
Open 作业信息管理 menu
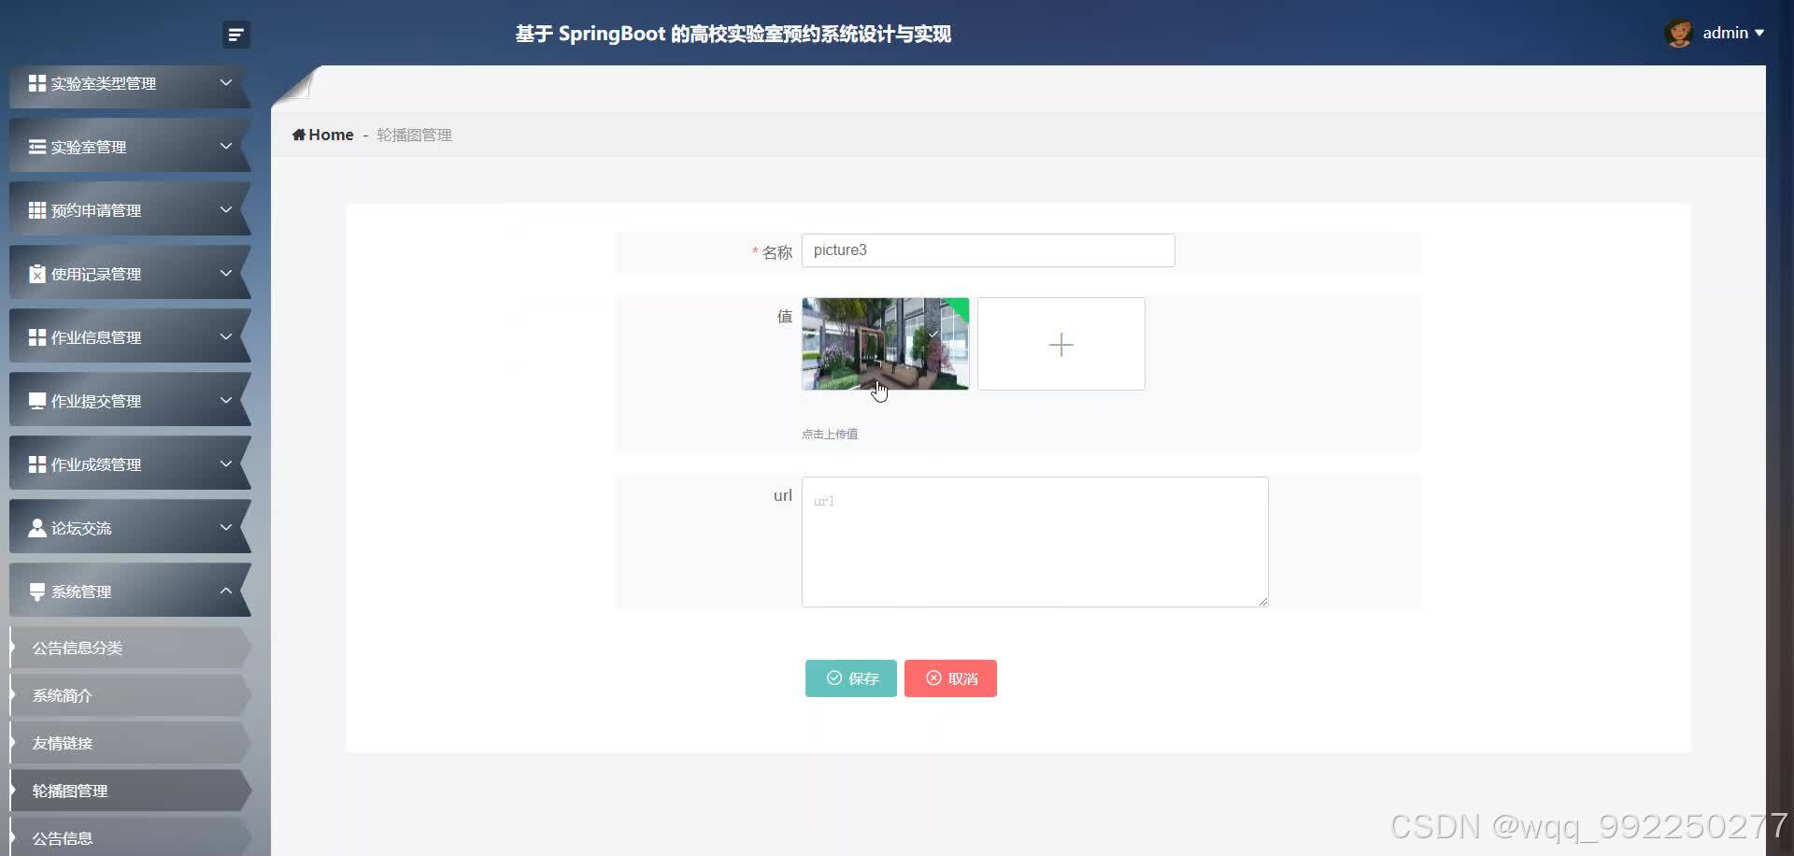tap(130, 337)
